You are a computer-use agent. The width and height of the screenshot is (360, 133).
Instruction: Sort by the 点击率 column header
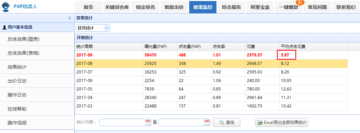[x=228, y=47]
